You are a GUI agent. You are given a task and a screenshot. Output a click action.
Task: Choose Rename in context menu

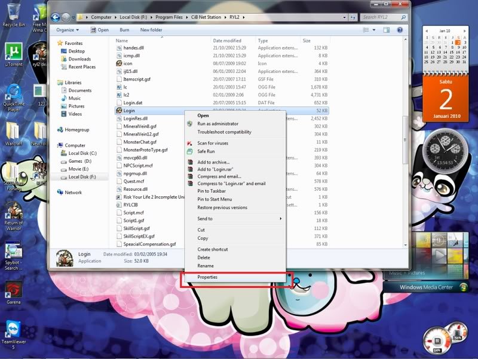coord(206,266)
